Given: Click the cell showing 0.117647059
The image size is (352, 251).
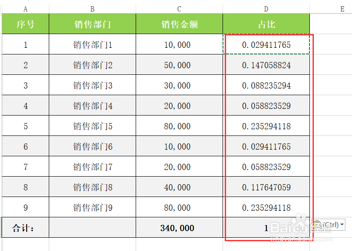Looking at the screenshot, I should point(266,187).
